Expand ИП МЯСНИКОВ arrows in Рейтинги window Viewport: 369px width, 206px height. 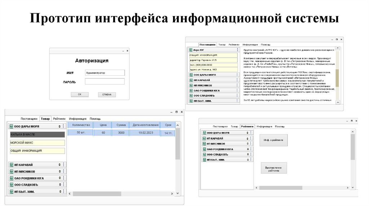click(x=247, y=144)
